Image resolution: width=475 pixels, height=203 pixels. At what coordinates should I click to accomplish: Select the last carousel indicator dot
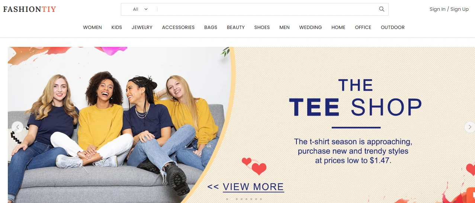[x=261, y=199]
